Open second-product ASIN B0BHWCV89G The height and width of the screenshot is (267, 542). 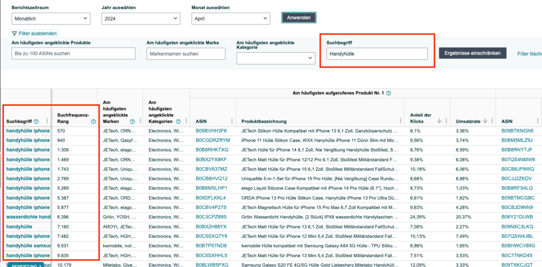coord(518,245)
